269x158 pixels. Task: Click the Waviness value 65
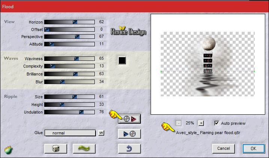102,59
